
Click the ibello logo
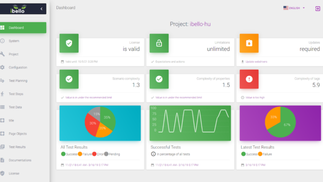click(18, 9)
